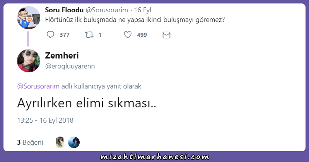Click the 499 likes count
The height and width of the screenshot is (162, 309).
142,35
